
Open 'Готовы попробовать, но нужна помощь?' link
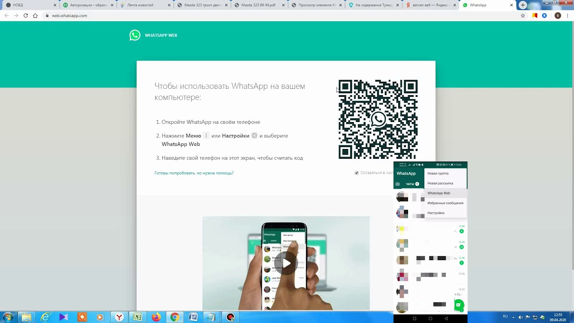point(194,173)
